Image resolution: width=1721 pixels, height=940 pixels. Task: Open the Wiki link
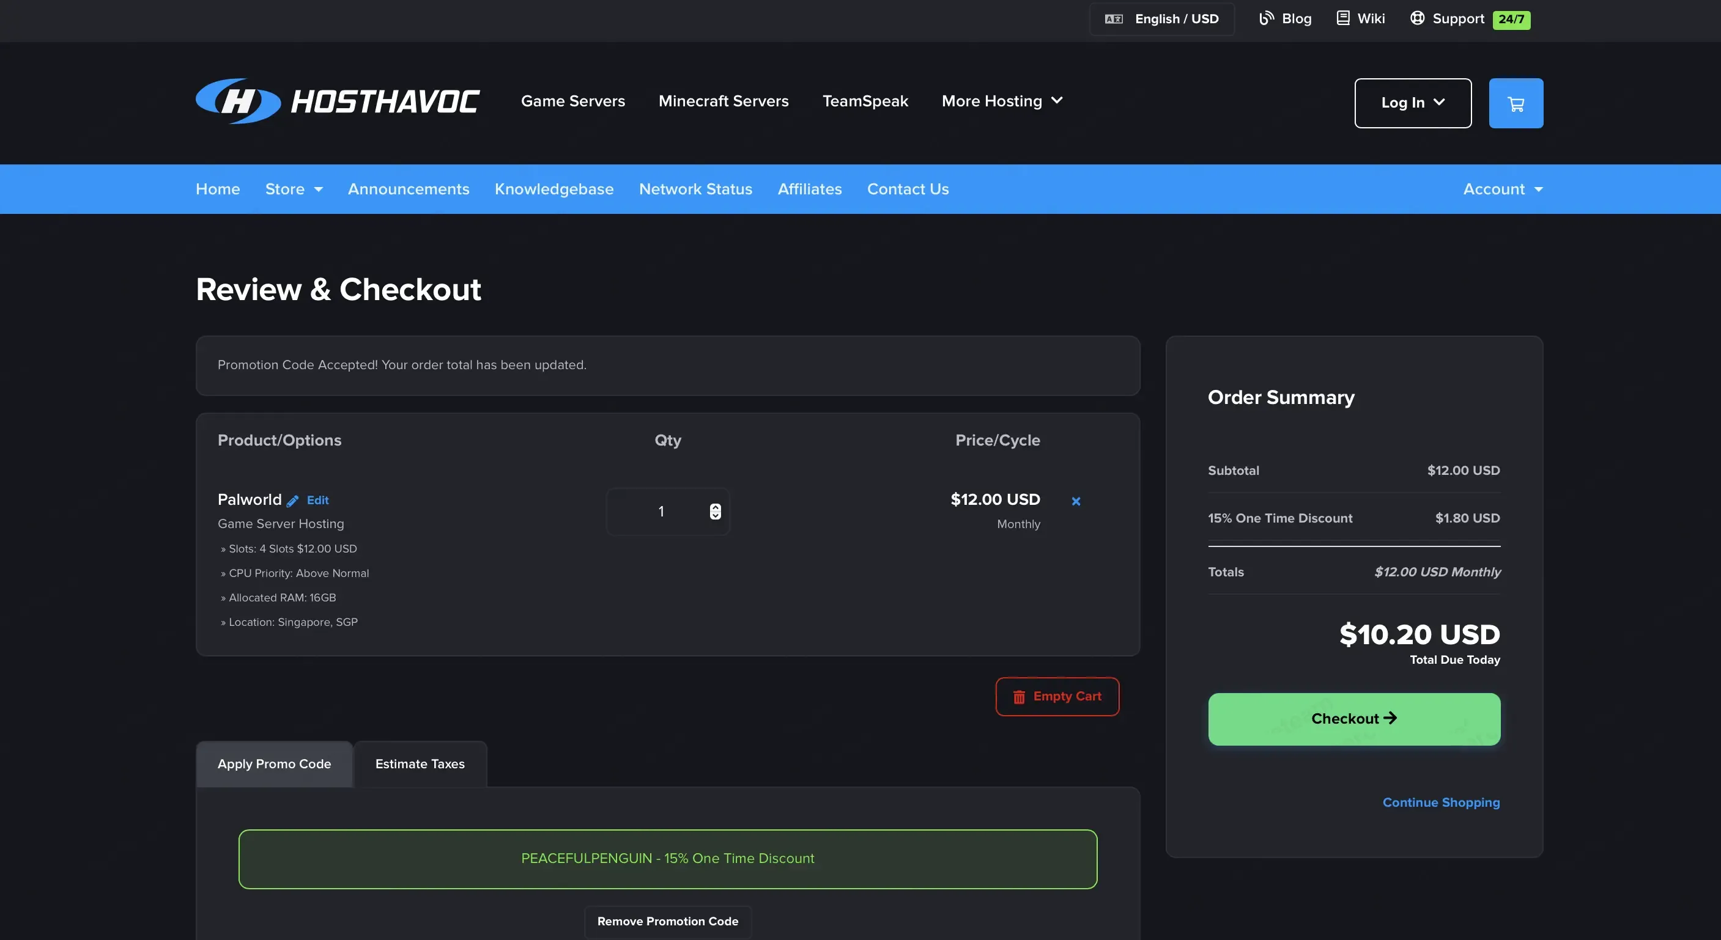pyautogui.click(x=1371, y=19)
